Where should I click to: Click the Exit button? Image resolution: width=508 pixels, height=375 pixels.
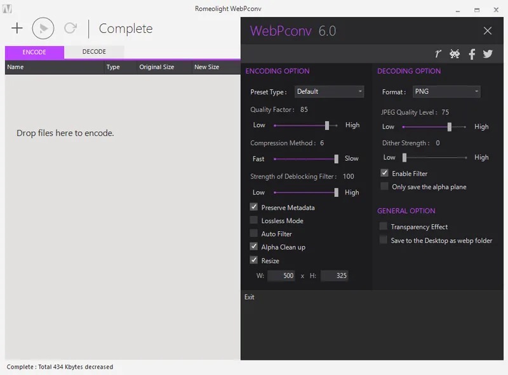click(x=249, y=297)
